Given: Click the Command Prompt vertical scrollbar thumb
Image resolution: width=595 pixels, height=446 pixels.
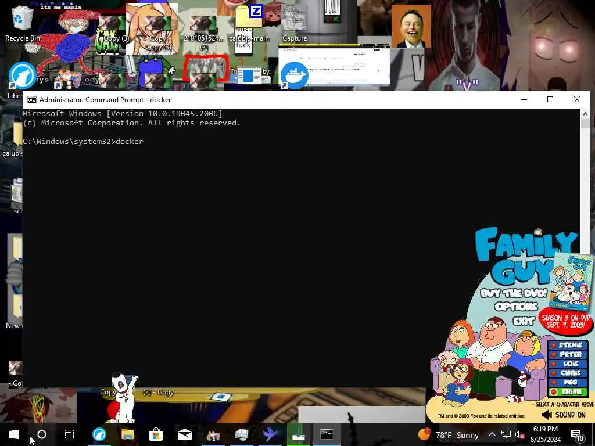Looking at the screenshot, I should [x=585, y=124].
